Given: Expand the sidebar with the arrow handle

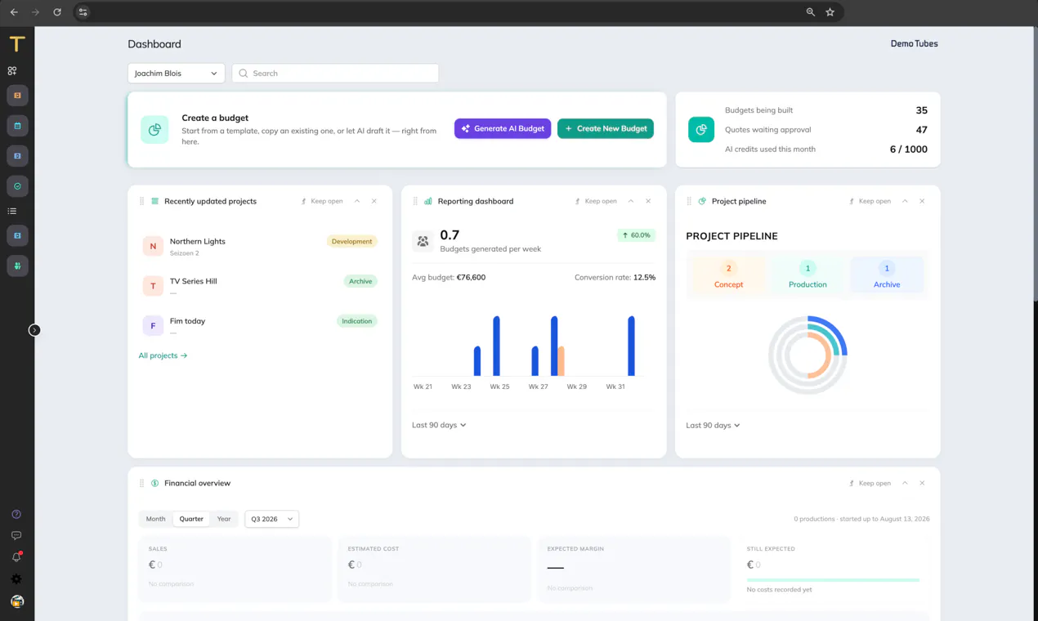Looking at the screenshot, I should (x=34, y=330).
